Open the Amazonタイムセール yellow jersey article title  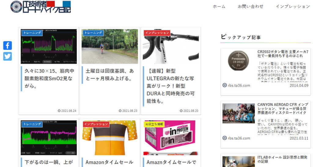[x=109, y=162]
